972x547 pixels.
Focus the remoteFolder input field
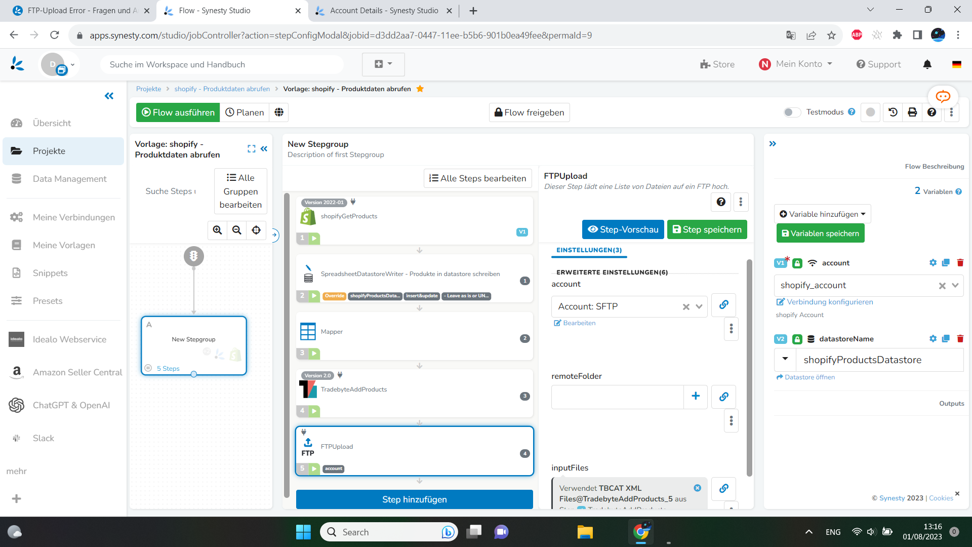[617, 397]
